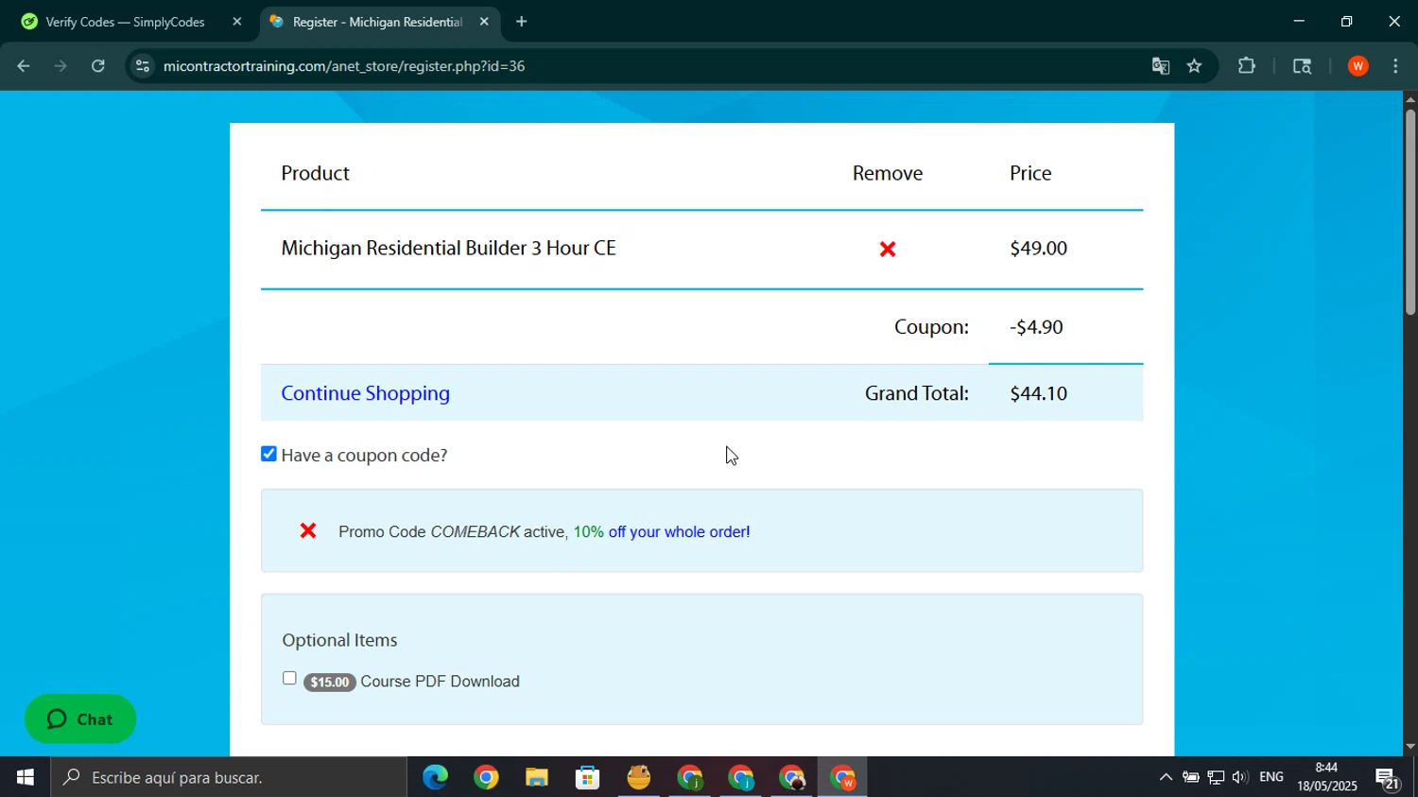Viewport: 1418px width, 797px height.
Task: Click the 10% off your whole order text
Action: click(x=662, y=531)
